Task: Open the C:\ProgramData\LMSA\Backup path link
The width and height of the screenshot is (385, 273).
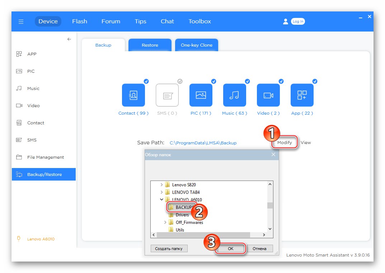Action: click(x=203, y=143)
